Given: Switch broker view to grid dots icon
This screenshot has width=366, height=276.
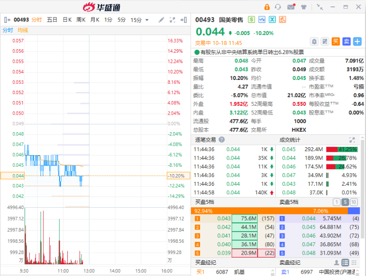Looking at the screenshot, I should (x=354, y=263).
